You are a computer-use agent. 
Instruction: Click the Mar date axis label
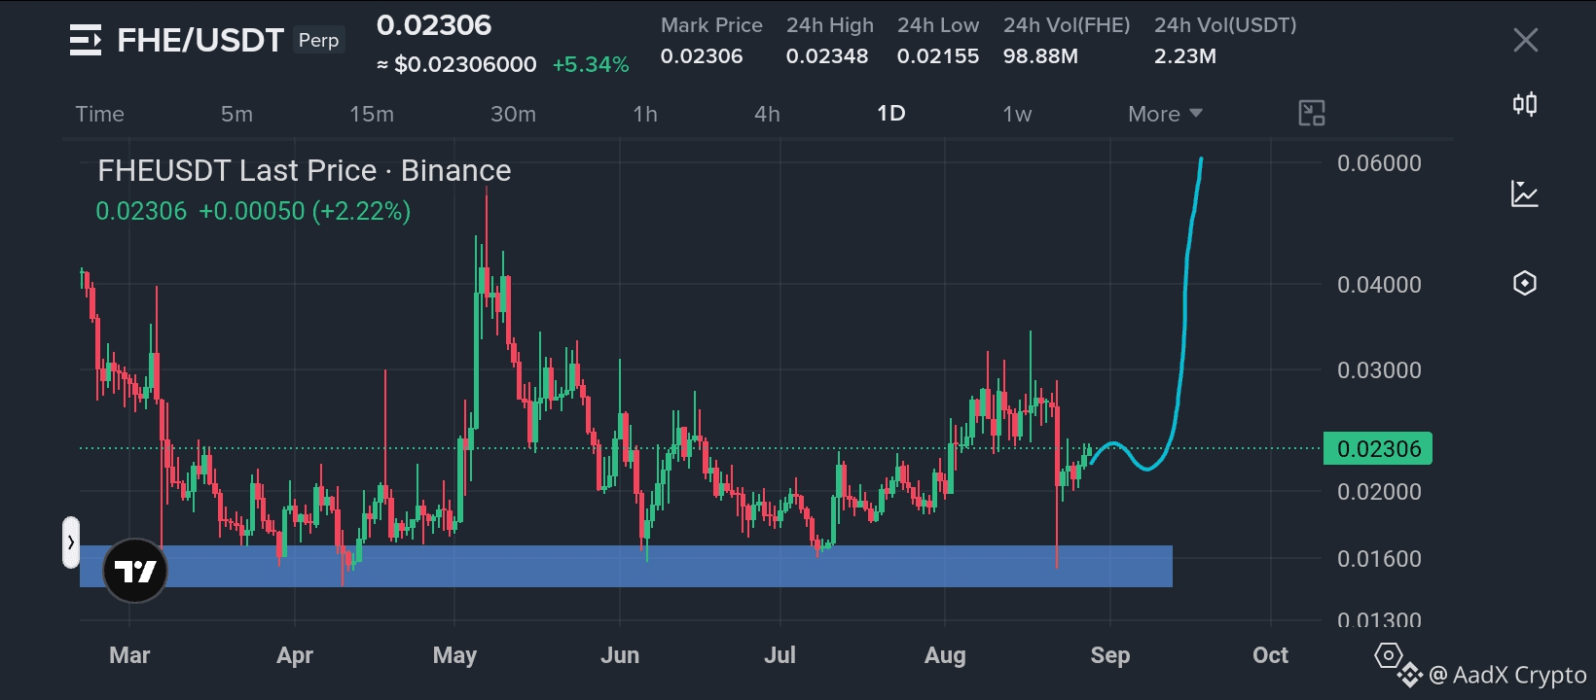click(129, 655)
